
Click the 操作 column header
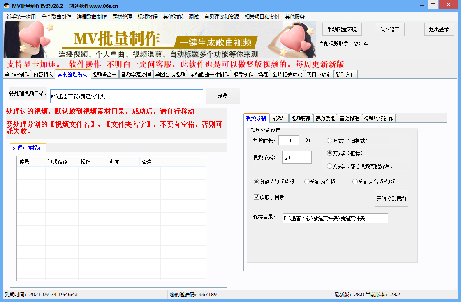click(x=93, y=162)
